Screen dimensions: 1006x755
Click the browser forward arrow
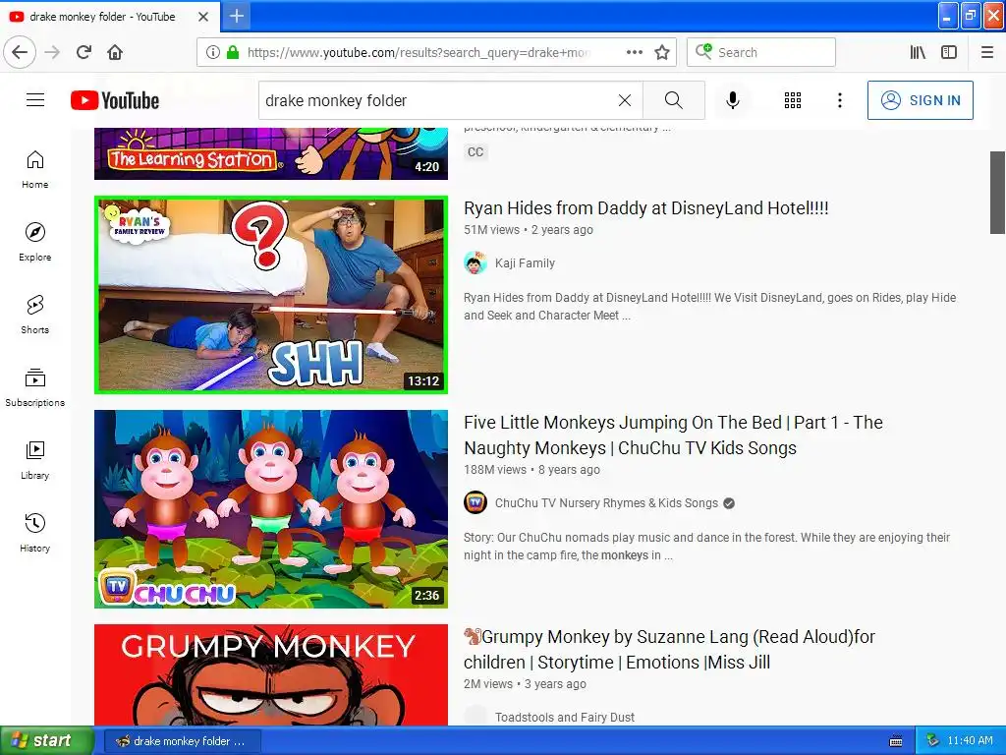click(52, 52)
